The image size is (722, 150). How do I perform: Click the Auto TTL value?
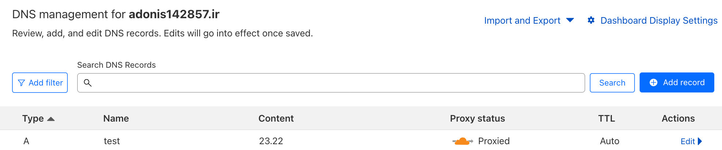(x=609, y=141)
